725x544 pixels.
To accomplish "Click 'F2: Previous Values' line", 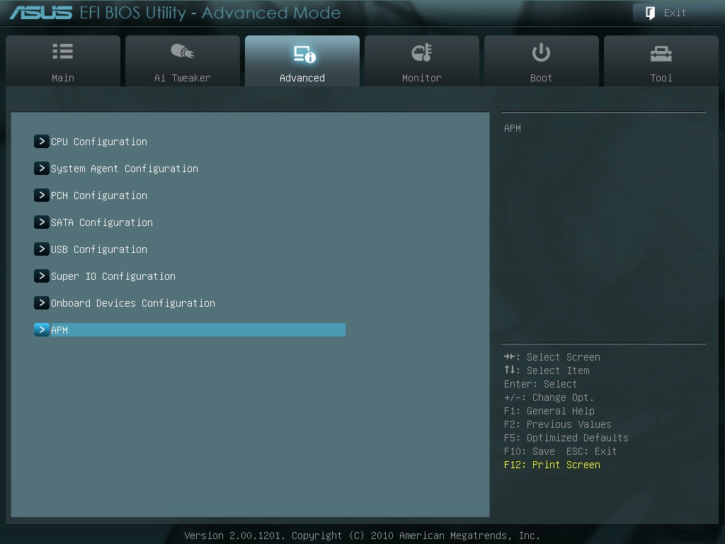I will click(x=558, y=424).
